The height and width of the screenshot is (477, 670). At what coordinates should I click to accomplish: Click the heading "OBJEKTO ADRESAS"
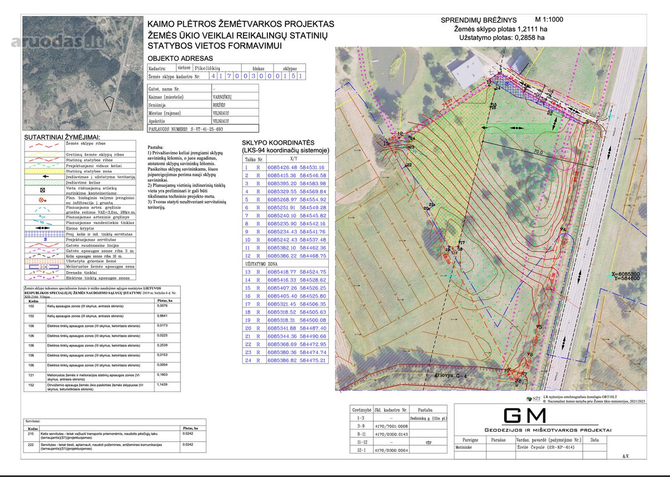point(179,58)
